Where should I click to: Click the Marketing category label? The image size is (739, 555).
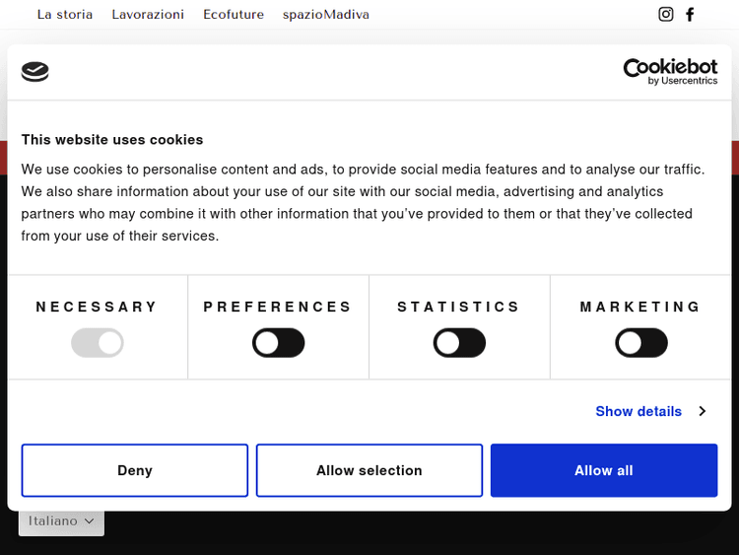(640, 307)
